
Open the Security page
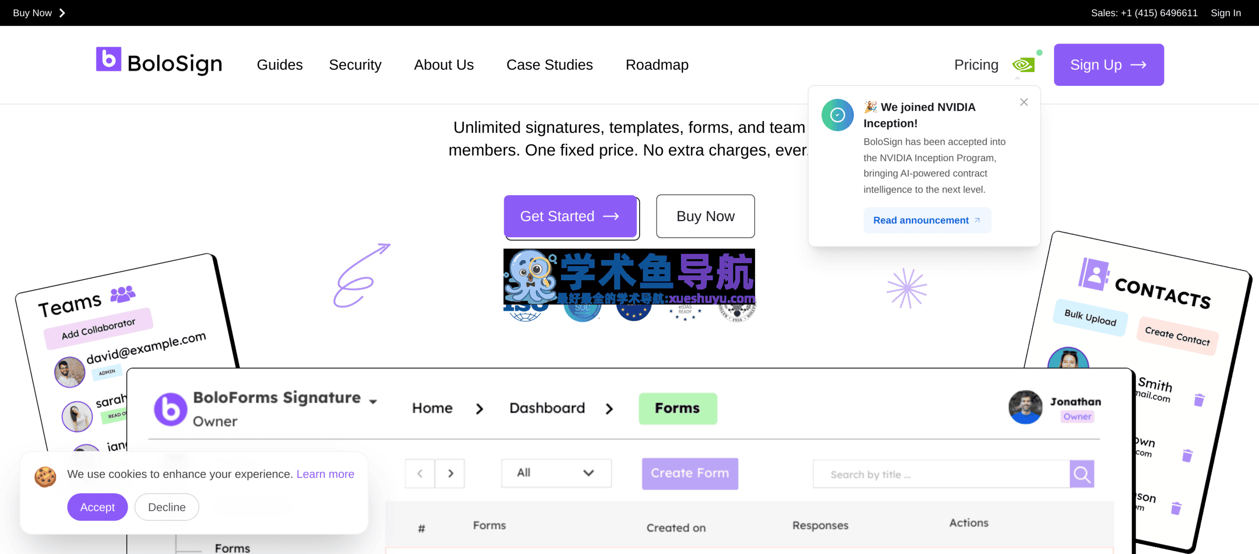(355, 65)
